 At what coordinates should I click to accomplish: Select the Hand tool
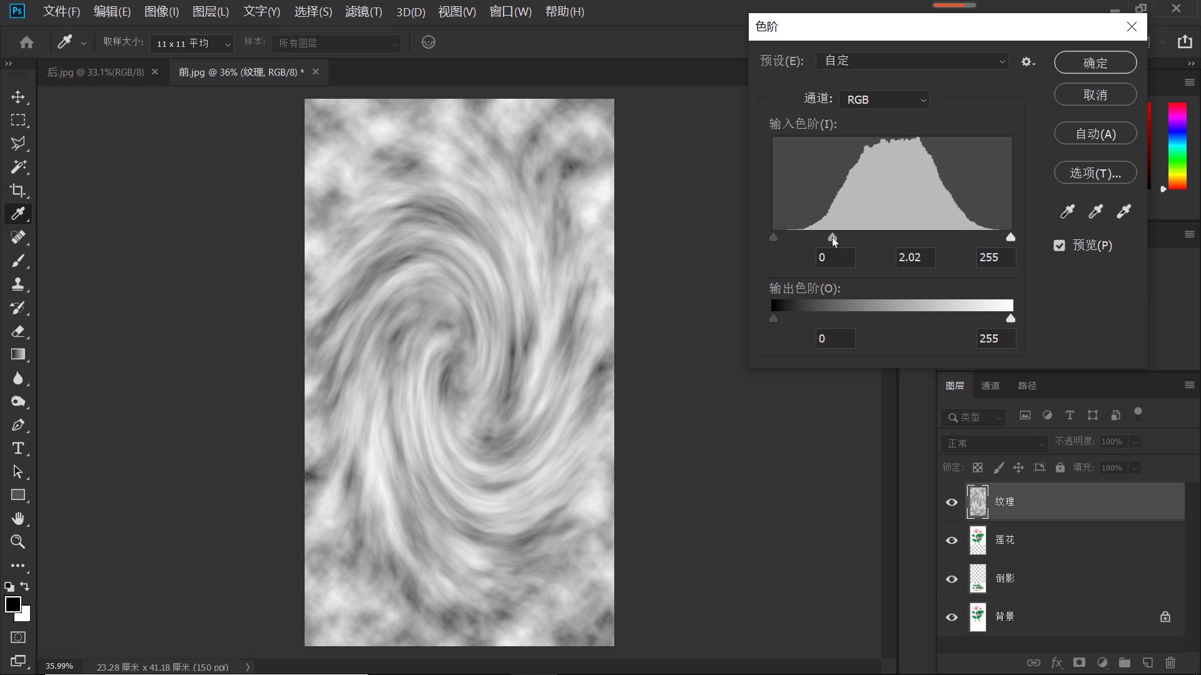click(18, 519)
